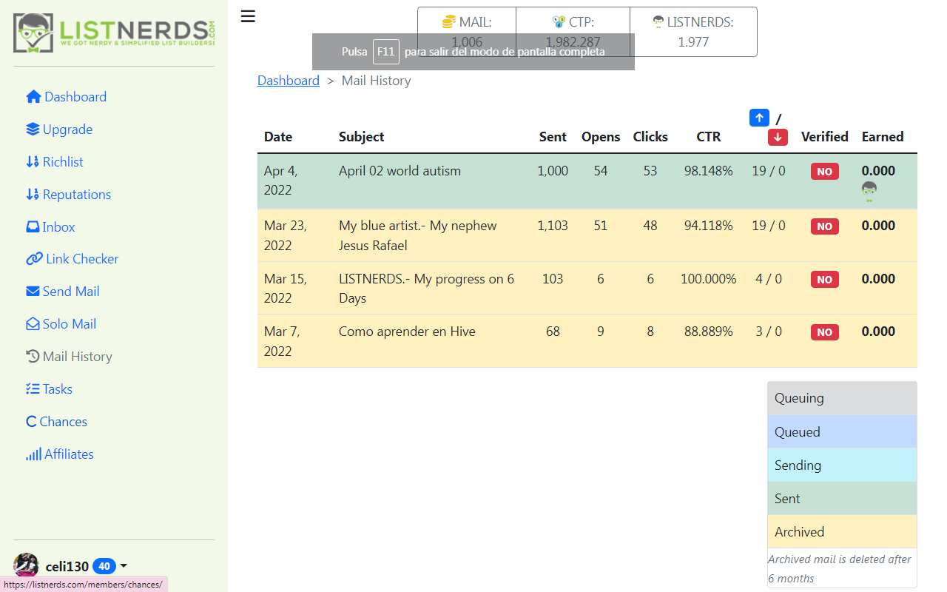
Task: Click the MAIL coins icon
Action: pos(449,22)
